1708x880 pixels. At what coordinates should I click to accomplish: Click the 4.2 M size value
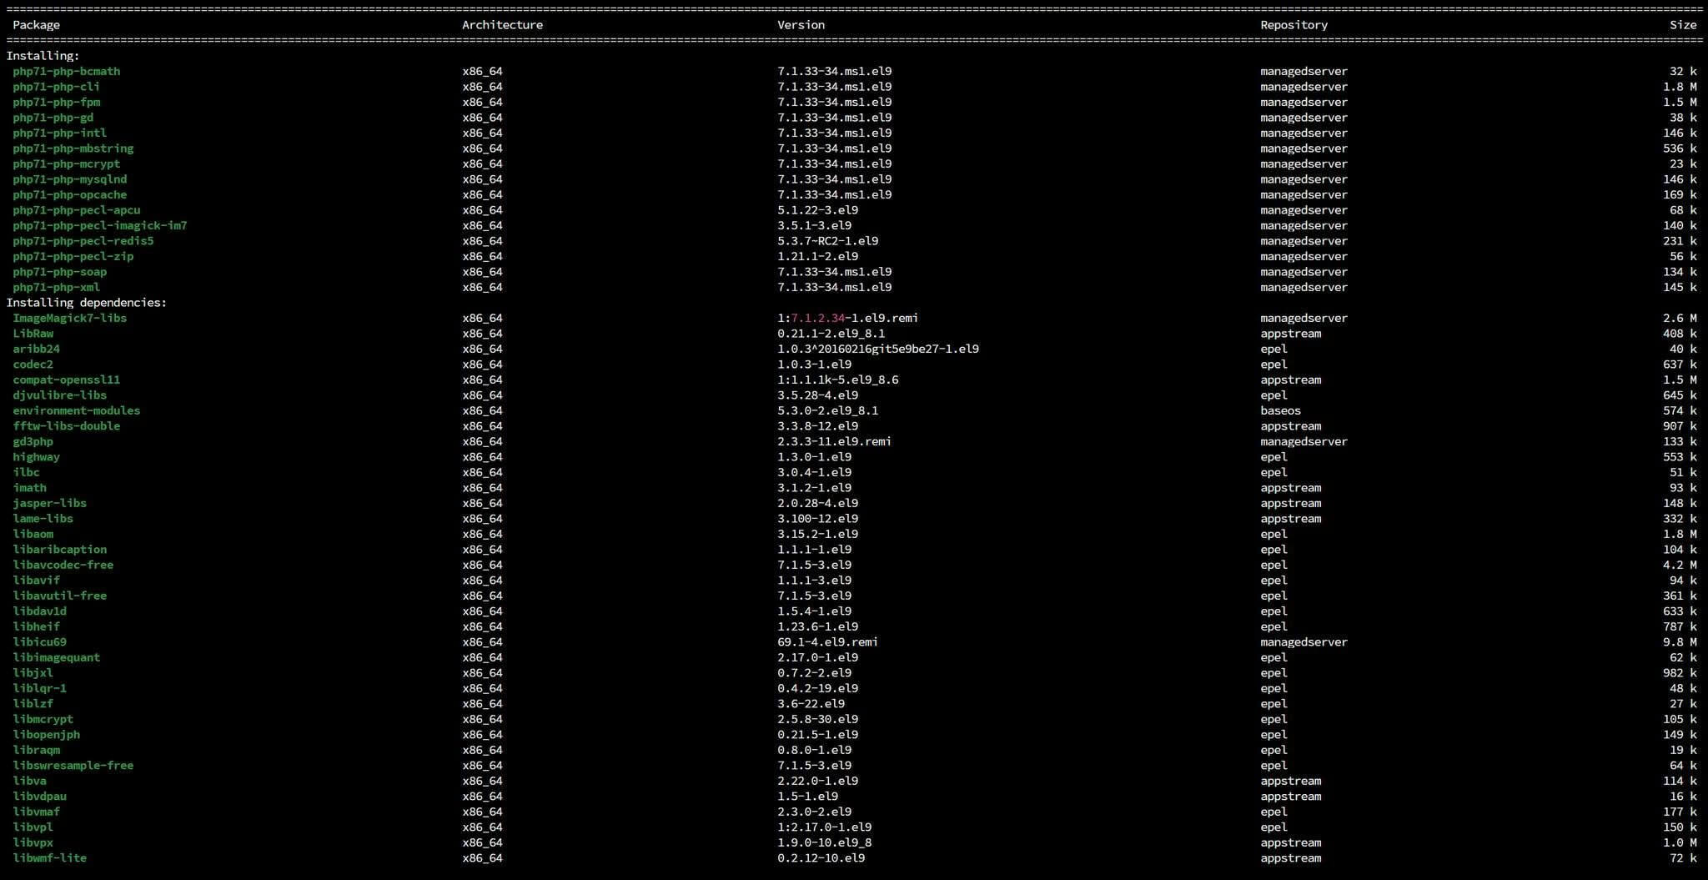tap(1680, 566)
